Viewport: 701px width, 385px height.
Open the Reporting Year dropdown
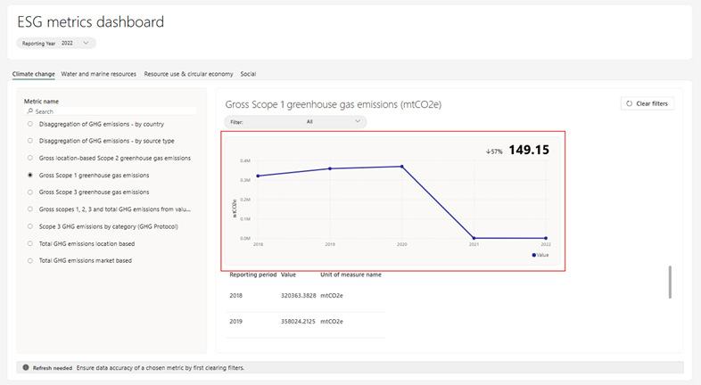coord(56,44)
